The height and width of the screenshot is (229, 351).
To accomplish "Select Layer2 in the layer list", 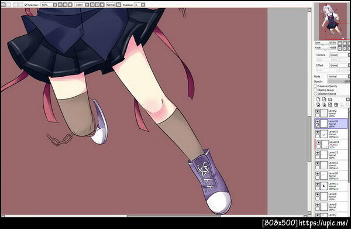I will point(331,113).
